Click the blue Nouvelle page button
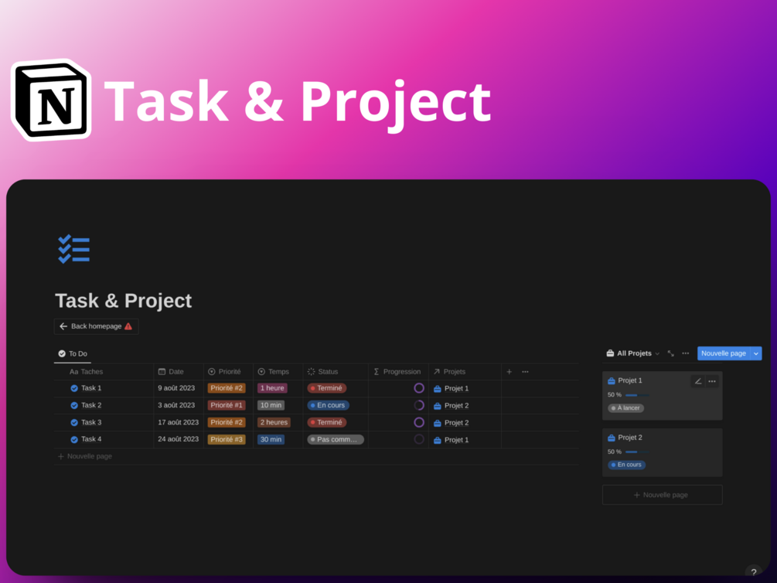Viewport: 777px width, 583px height. [x=724, y=353]
